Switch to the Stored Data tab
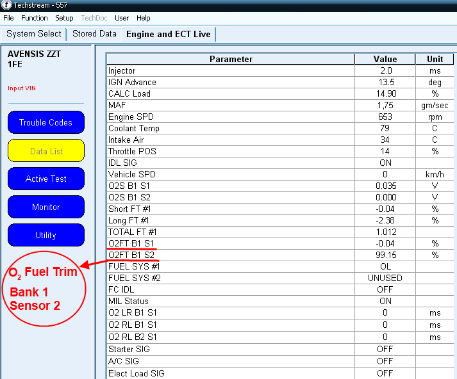This screenshot has height=379, width=457. click(x=94, y=34)
